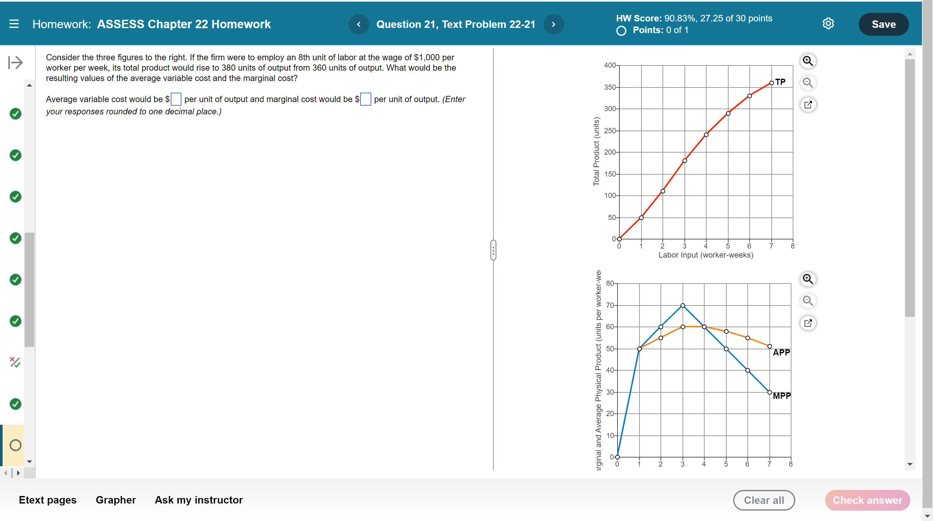Viewport: 933px width, 521px height.
Task: Open the APP/MPP graph in a new window
Action: click(x=808, y=322)
